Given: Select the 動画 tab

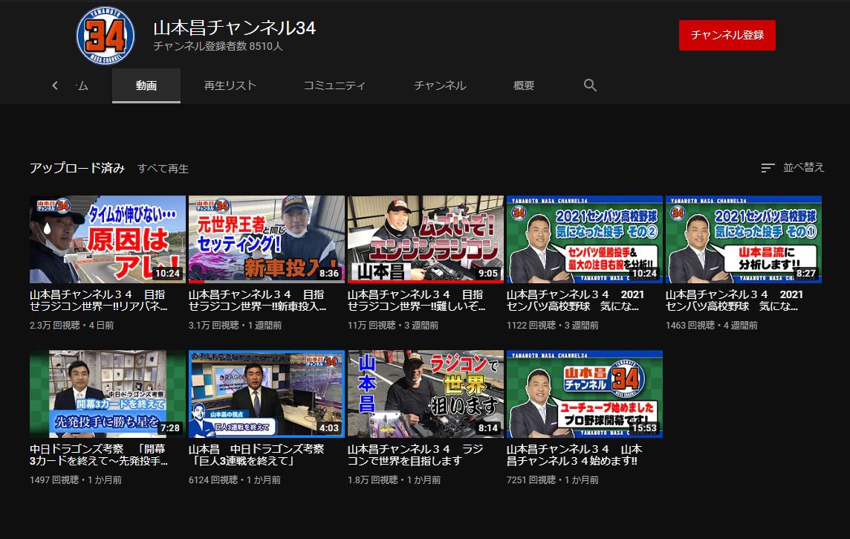Looking at the screenshot, I should [x=146, y=85].
